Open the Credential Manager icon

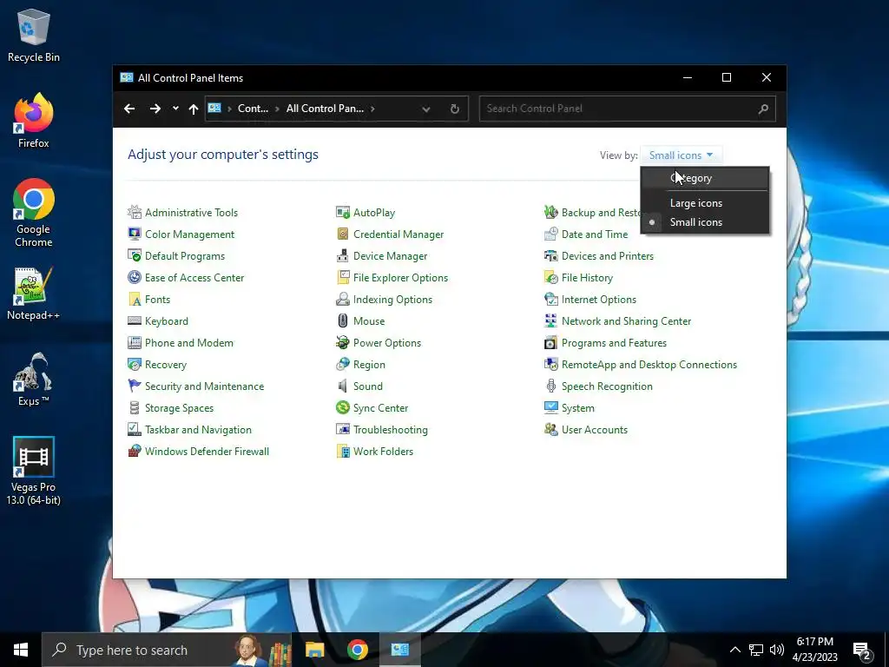(342, 234)
